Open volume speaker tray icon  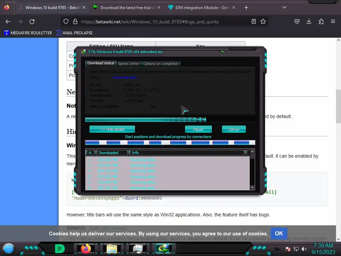pyautogui.click(x=304, y=249)
